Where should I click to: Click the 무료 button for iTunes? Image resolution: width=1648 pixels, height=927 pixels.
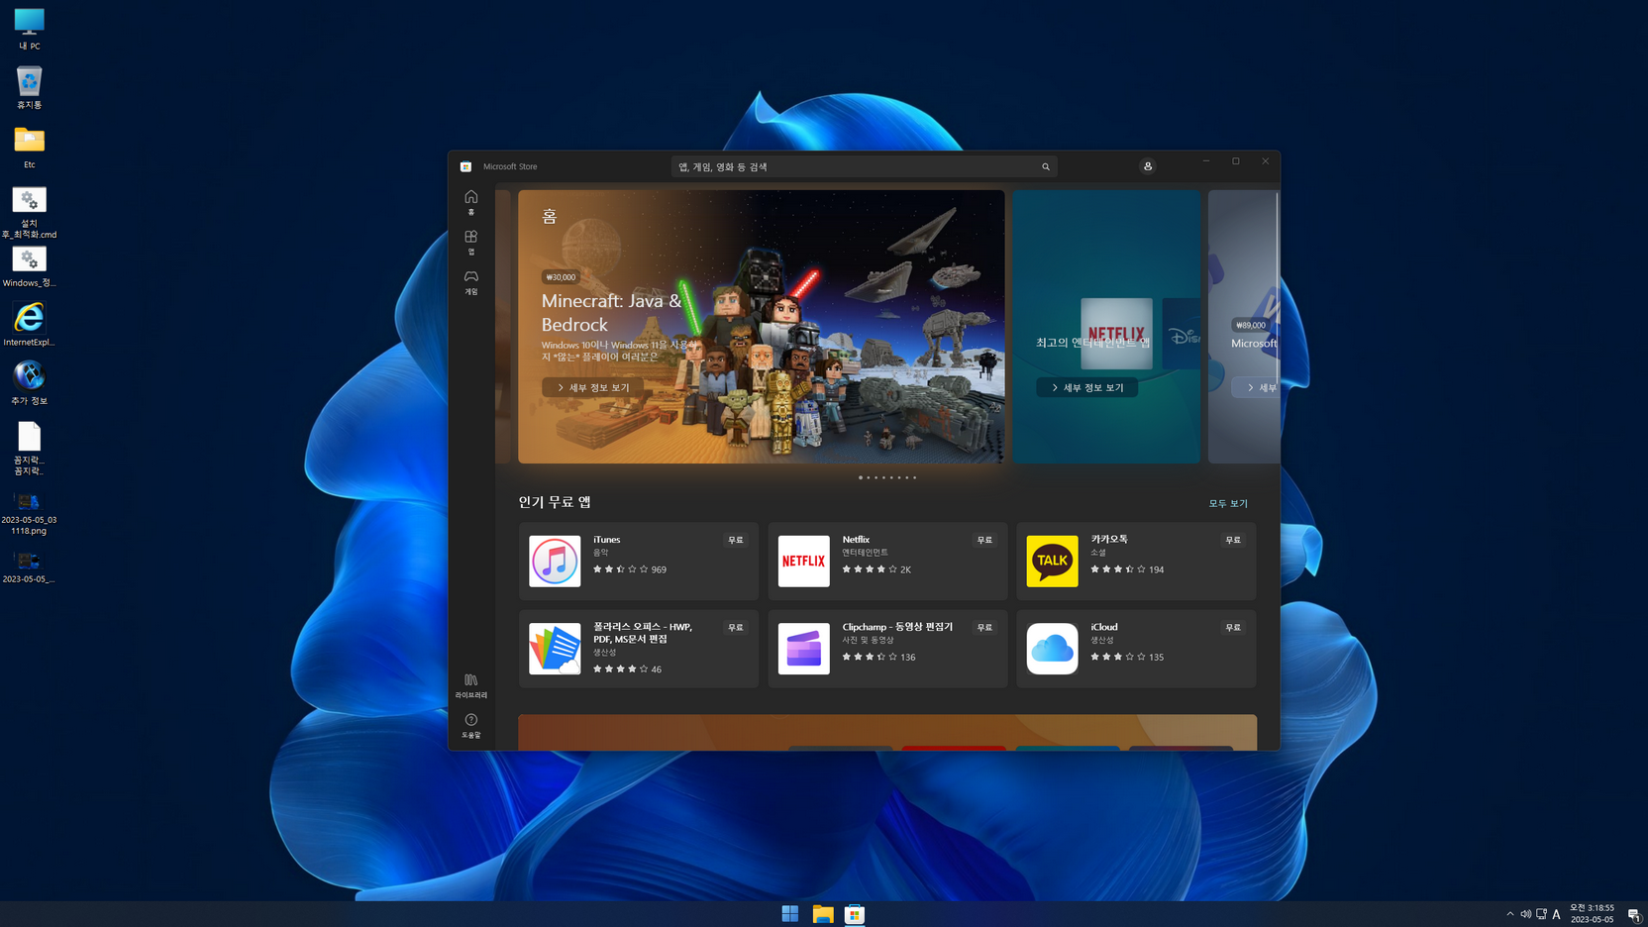coord(735,540)
